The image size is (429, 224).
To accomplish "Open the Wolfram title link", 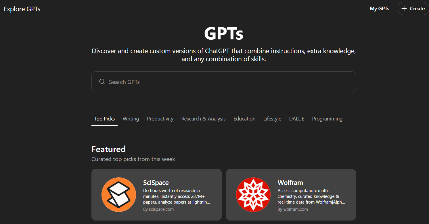I will (290, 183).
